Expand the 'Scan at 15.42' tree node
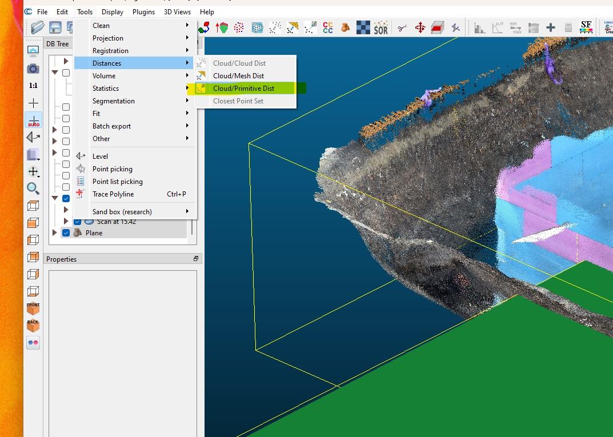 click(x=66, y=222)
